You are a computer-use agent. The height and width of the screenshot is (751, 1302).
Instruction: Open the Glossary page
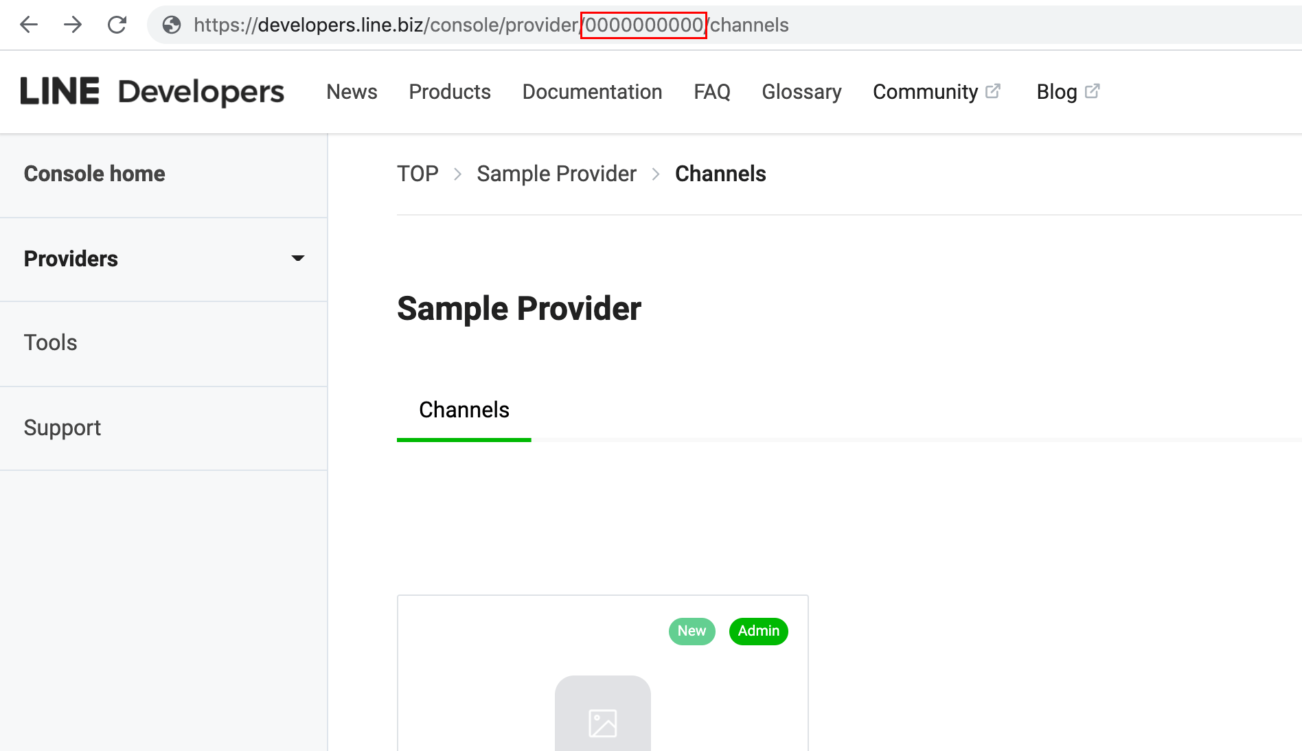coord(801,92)
